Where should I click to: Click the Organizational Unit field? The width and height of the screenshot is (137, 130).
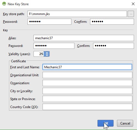pos(87,75)
